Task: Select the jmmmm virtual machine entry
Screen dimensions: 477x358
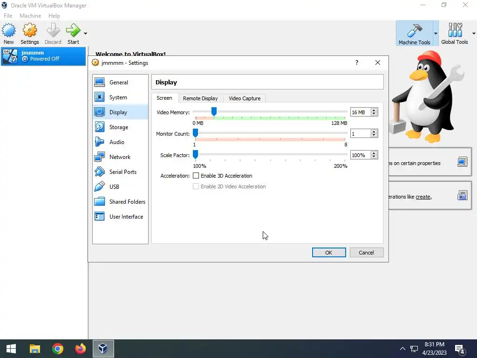Action: tap(43, 56)
